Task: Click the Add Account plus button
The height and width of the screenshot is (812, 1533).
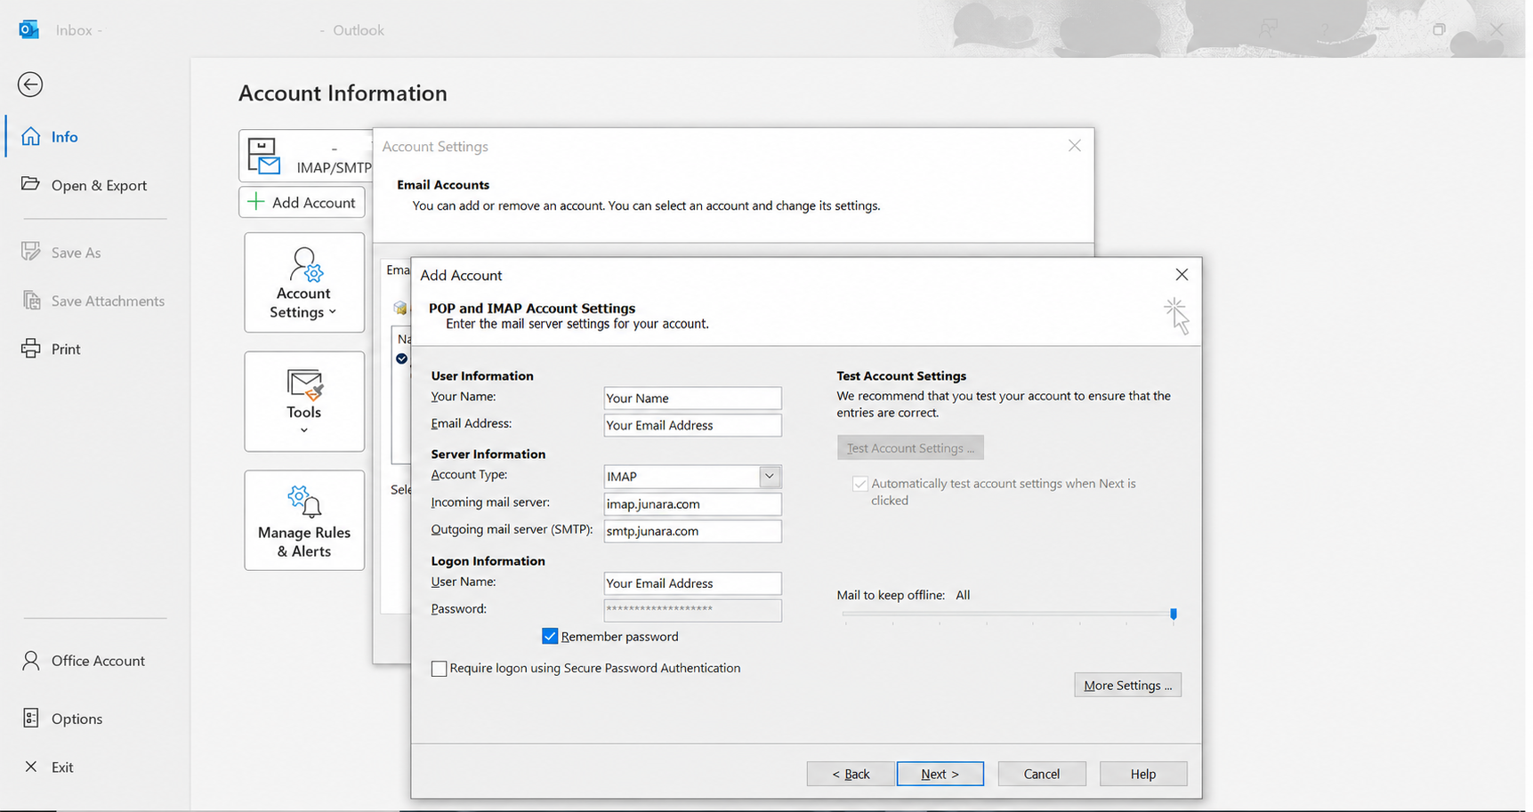Action: [302, 203]
